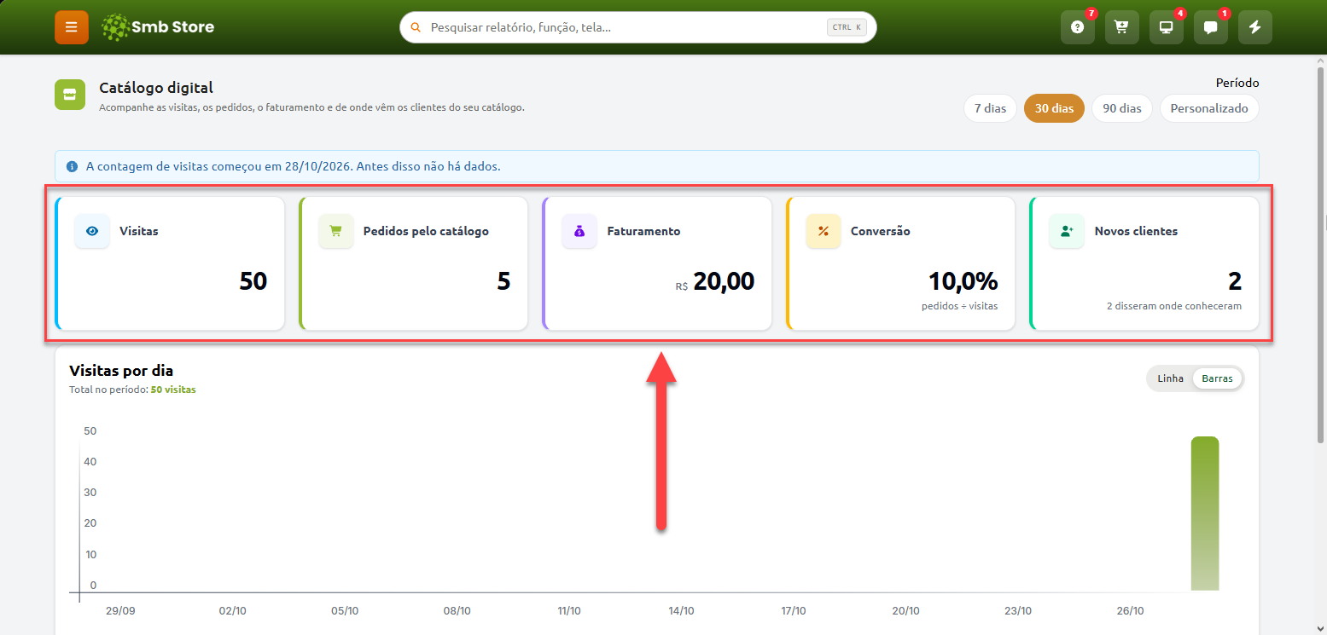Image resolution: width=1327 pixels, height=635 pixels.
Task: Click the 26/10 date label on chart axis
Action: click(x=1130, y=611)
